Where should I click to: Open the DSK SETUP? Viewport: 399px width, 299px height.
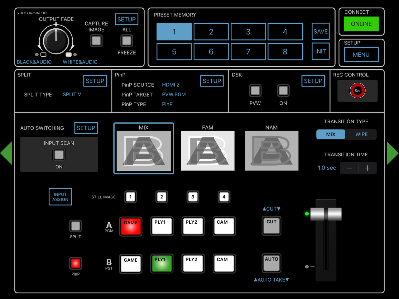[313, 81]
